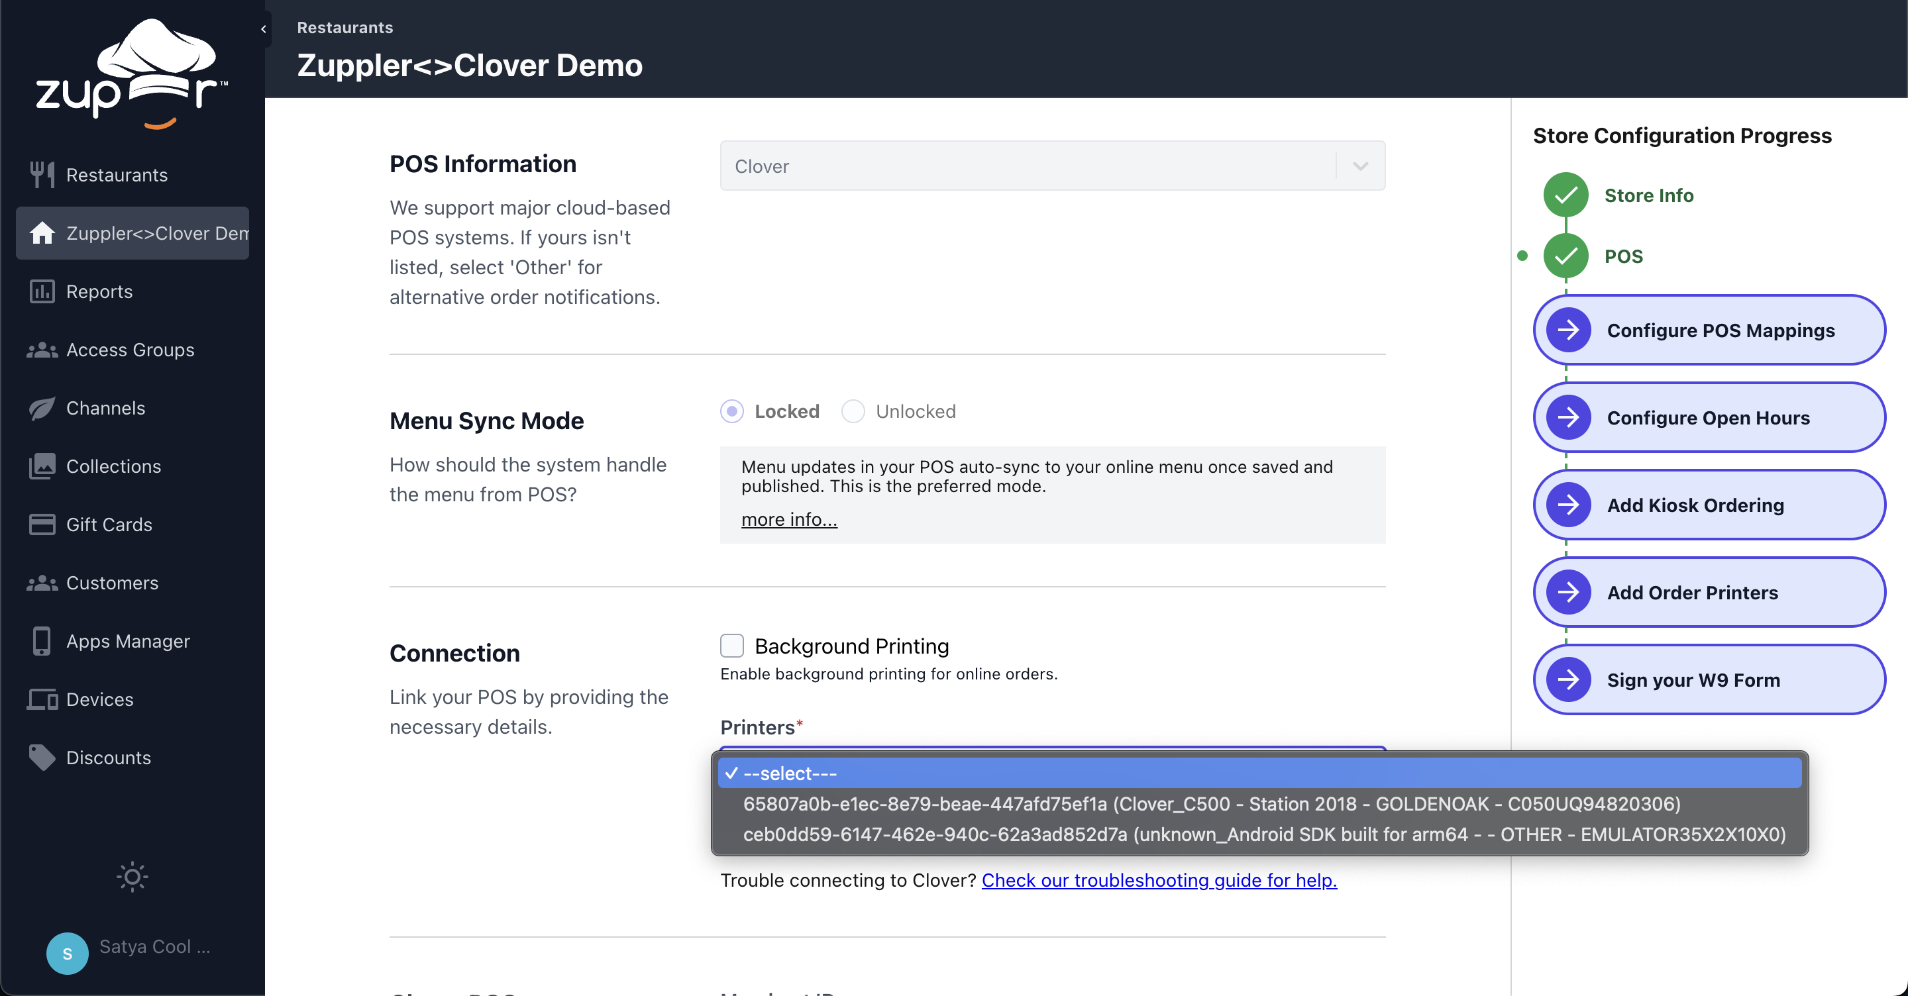Select the Unlocked radio button
Viewport: 1908px width, 996px height.
tap(853, 411)
